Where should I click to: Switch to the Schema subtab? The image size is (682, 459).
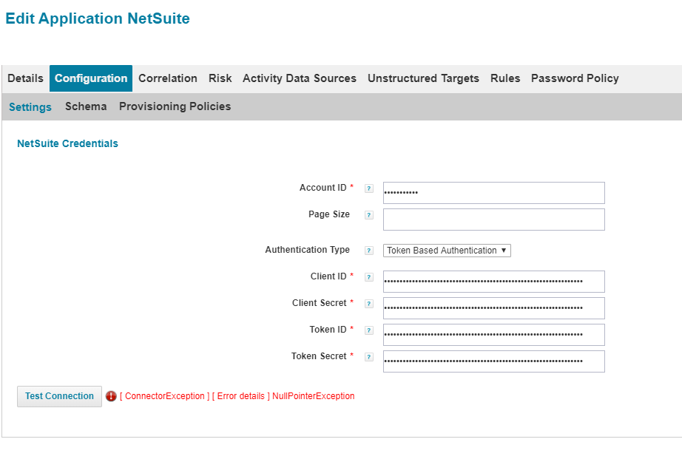[85, 106]
